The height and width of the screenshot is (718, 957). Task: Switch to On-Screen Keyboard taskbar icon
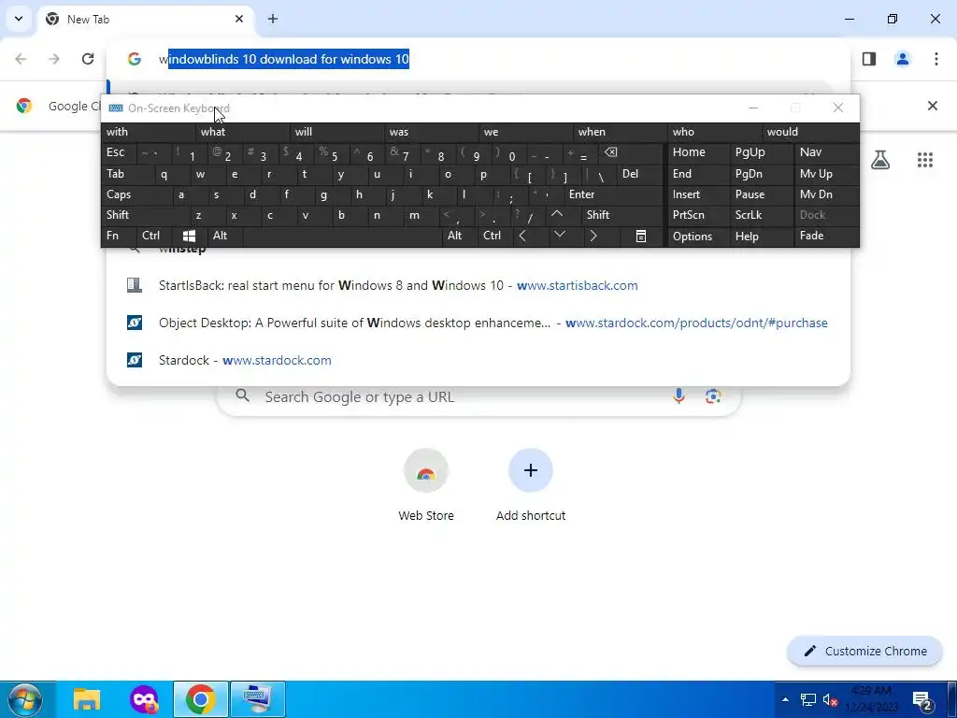[x=258, y=699]
